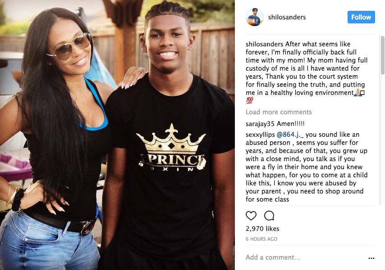
Task: Click the post photo of two people
Action: (117, 135)
